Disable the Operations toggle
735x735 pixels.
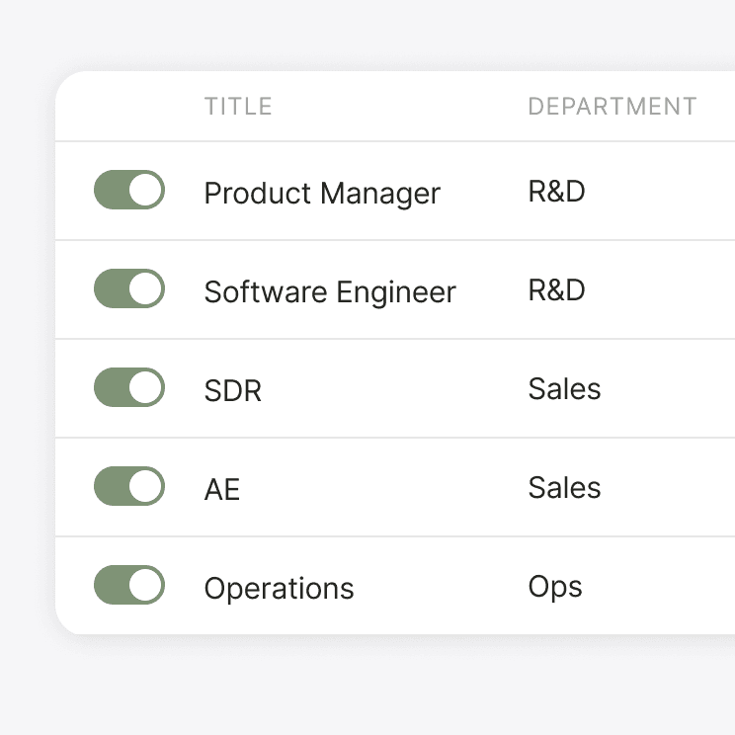129,585
